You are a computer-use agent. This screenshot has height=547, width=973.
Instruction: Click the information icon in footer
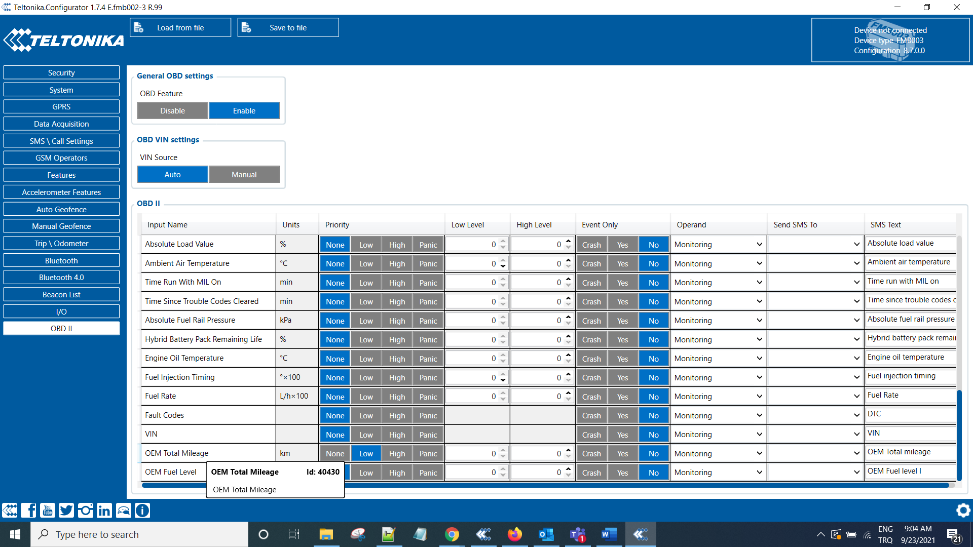point(142,510)
